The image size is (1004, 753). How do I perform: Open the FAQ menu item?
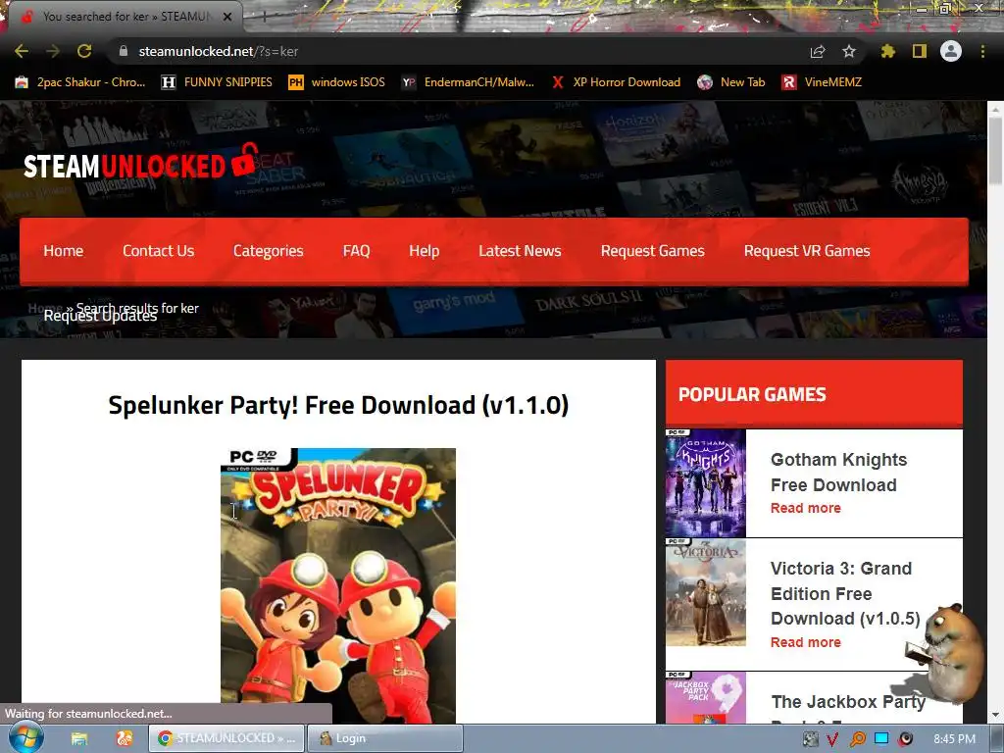(x=356, y=251)
